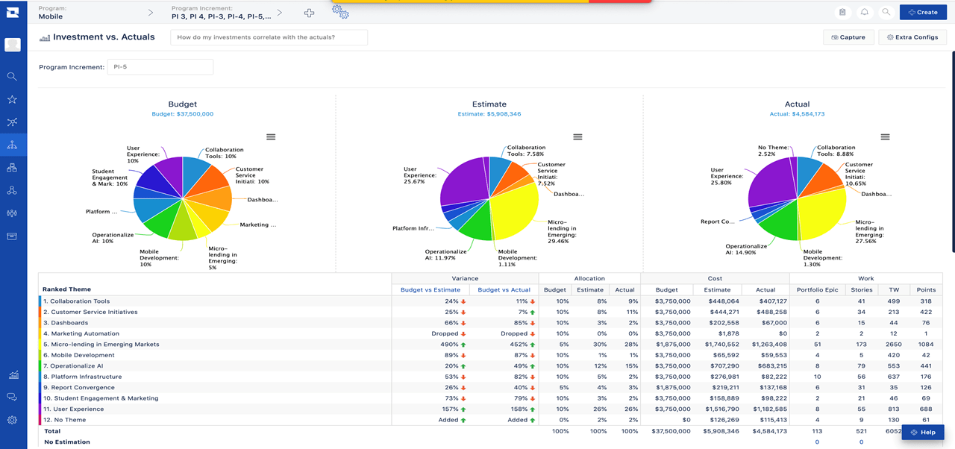Select row '8. Platform Infrastructure'
Viewport: 955px width, 449px height.
491,377
